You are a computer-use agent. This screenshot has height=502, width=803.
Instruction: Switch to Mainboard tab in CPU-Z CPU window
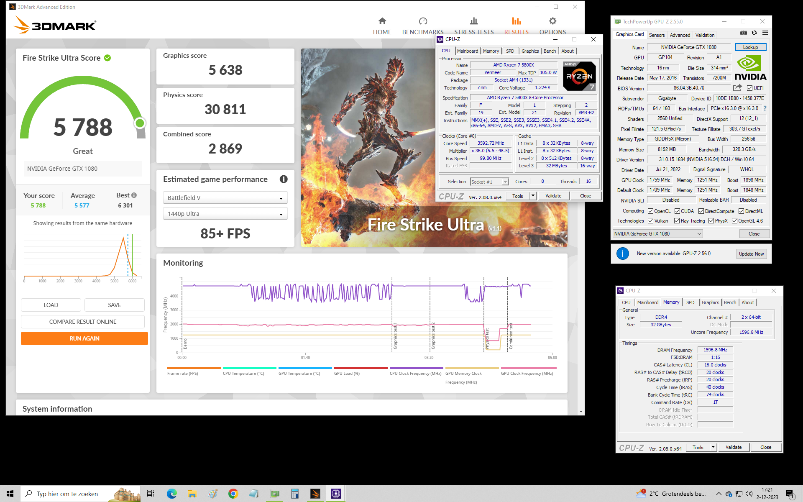click(x=467, y=51)
